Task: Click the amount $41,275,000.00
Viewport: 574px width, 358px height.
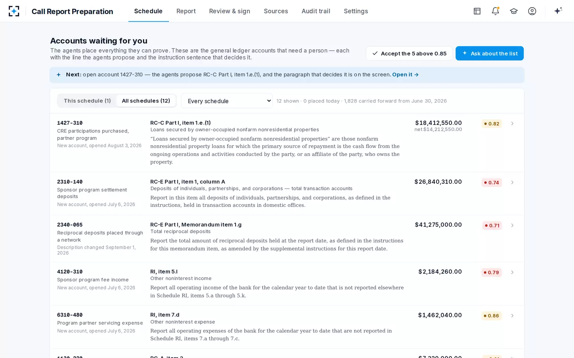Action: [438, 225]
